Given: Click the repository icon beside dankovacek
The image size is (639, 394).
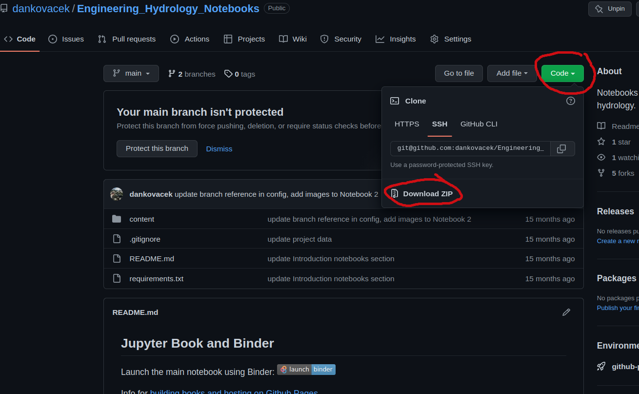Looking at the screenshot, I should [x=3, y=8].
